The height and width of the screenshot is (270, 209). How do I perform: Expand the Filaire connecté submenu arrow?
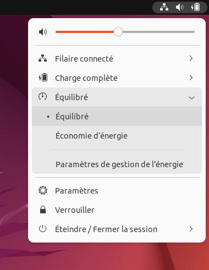pos(191,58)
